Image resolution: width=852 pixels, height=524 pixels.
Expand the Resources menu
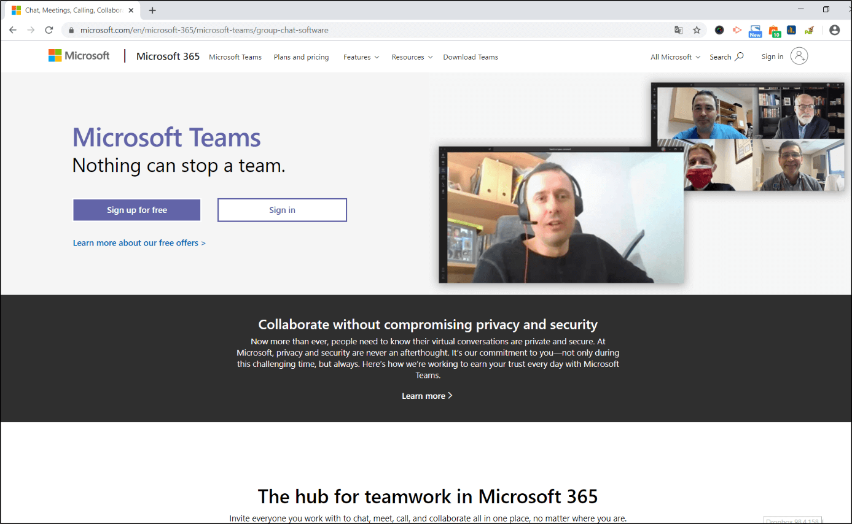[412, 57]
